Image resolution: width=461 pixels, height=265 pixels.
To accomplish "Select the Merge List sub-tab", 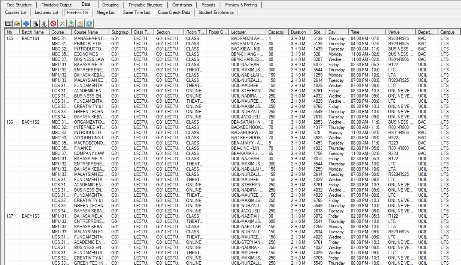I will tap(106, 13).
